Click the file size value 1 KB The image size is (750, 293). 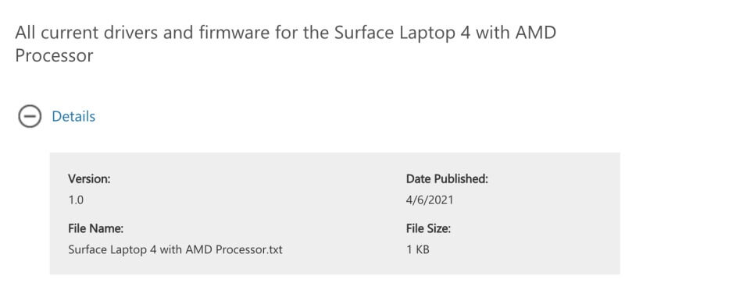418,249
